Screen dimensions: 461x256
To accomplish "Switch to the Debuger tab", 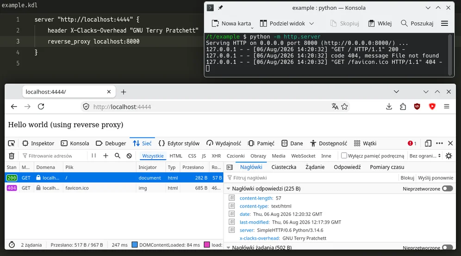I will [x=111, y=144].
